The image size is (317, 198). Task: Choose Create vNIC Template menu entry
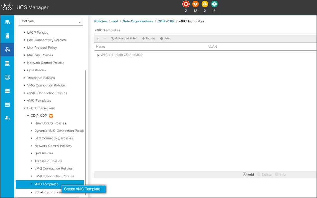click(83, 189)
